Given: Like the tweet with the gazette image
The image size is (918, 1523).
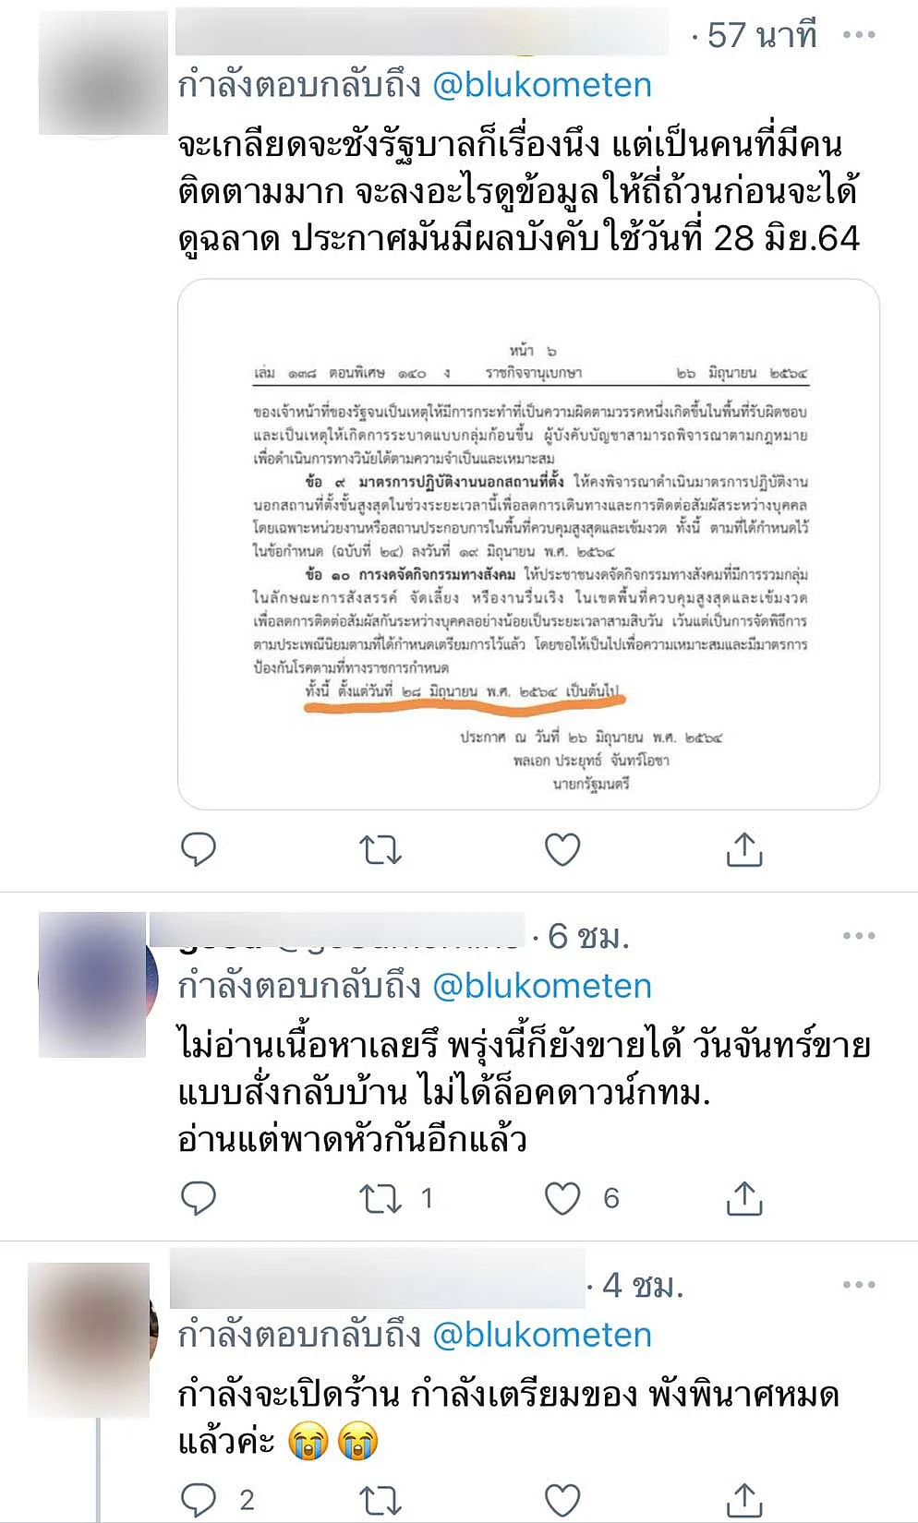Looking at the screenshot, I should [562, 848].
